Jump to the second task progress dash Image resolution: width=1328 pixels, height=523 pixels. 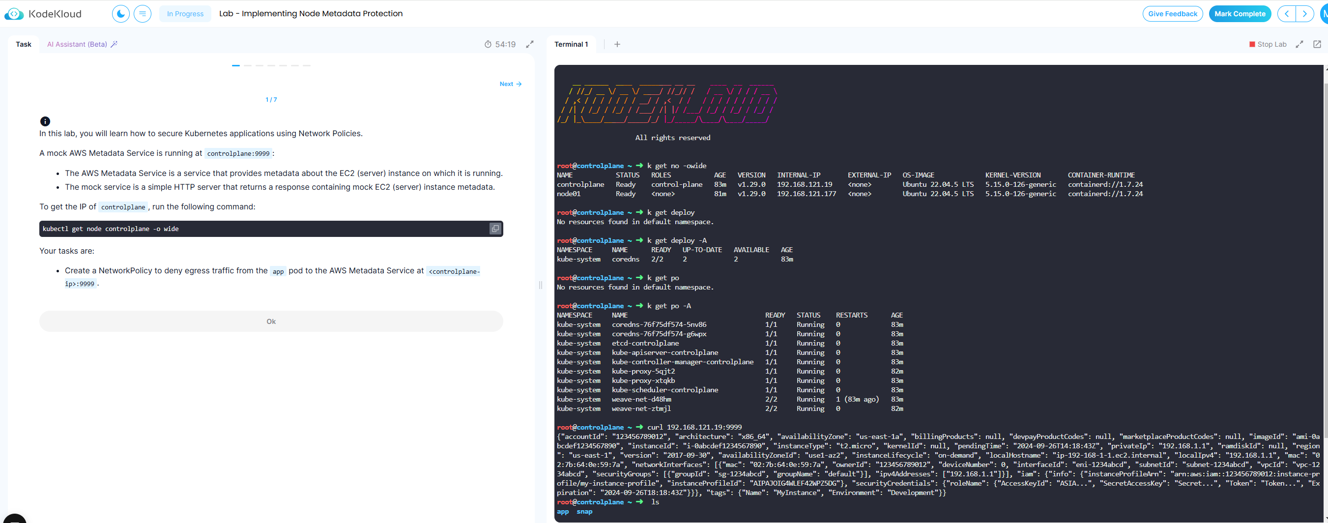point(247,65)
